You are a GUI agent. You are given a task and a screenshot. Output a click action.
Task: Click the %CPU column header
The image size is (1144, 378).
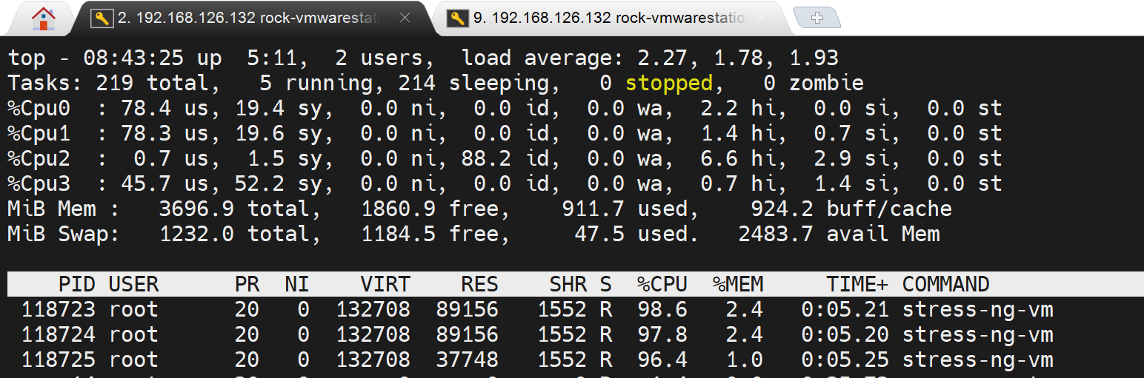coord(662,284)
